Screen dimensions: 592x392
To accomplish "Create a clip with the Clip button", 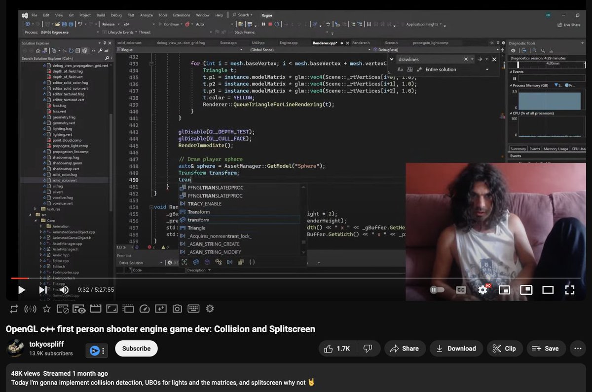I will (x=505, y=349).
